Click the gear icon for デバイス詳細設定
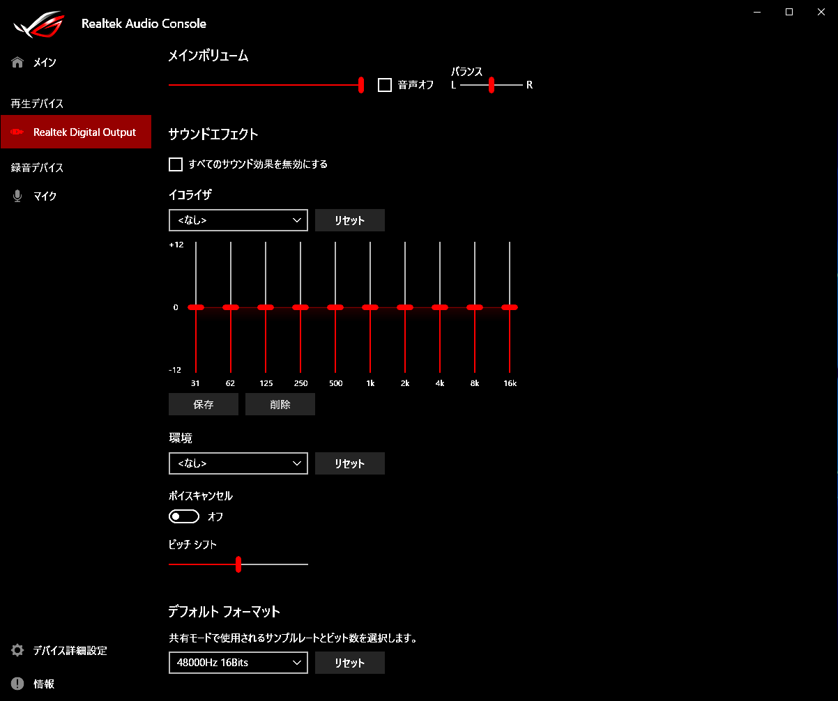This screenshot has height=701, width=838. (x=17, y=651)
